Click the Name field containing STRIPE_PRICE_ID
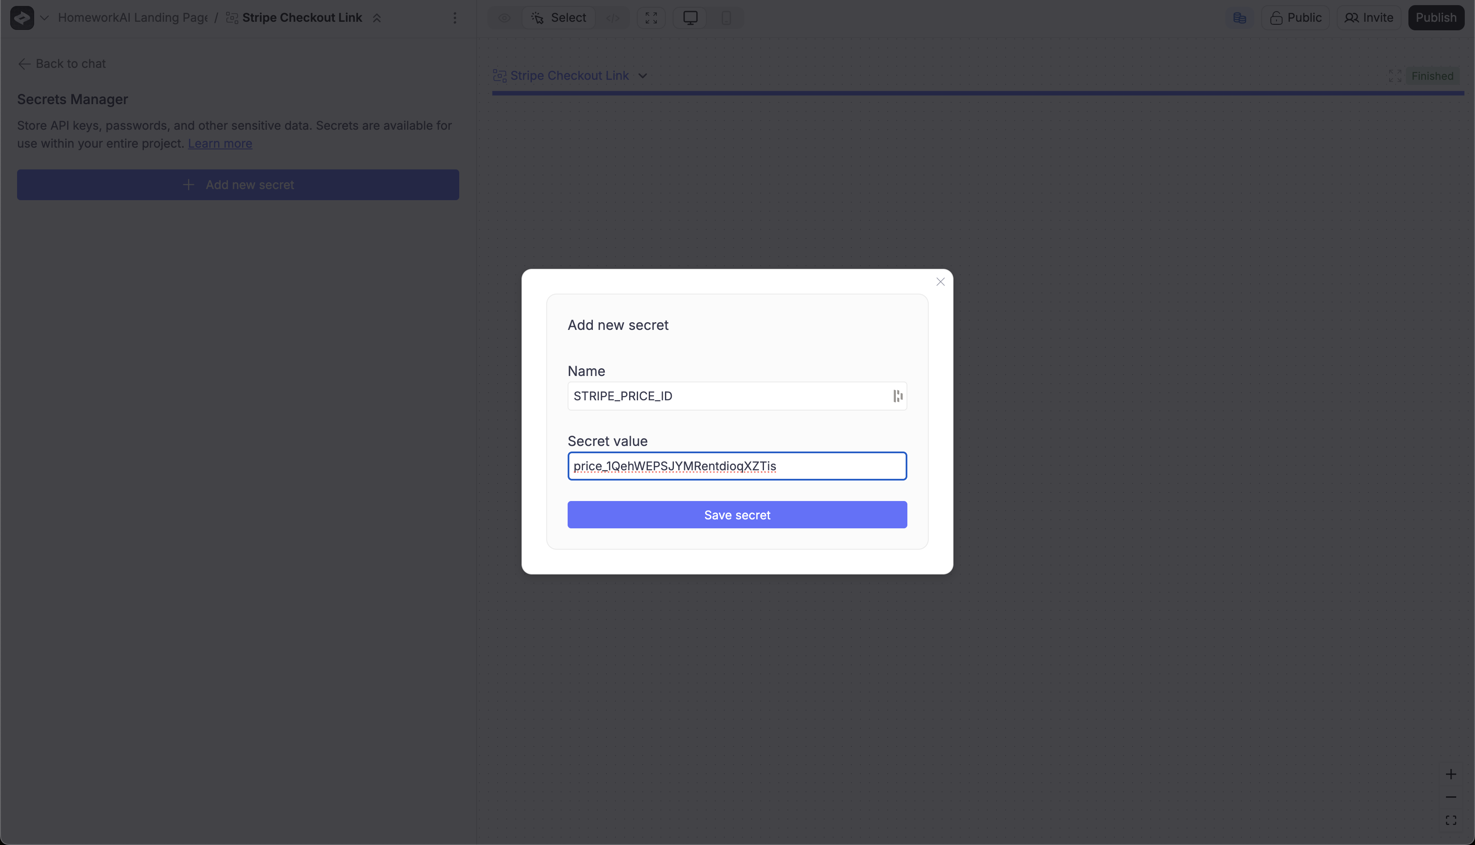The width and height of the screenshot is (1475, 845). [725, 396]
